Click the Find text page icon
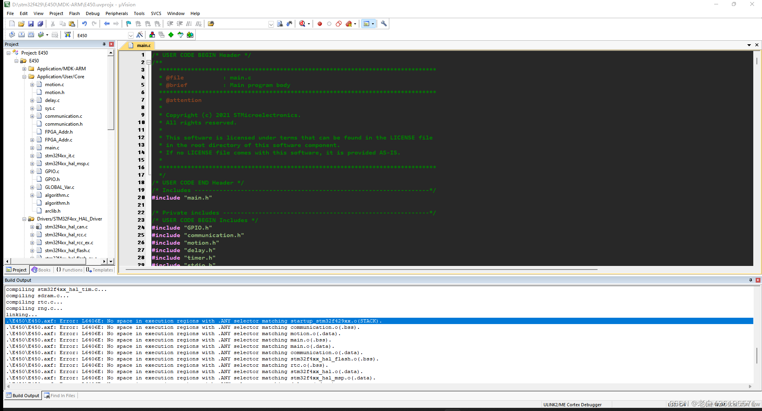This screenshot has width=762, height=411. (x=280, y=24)
